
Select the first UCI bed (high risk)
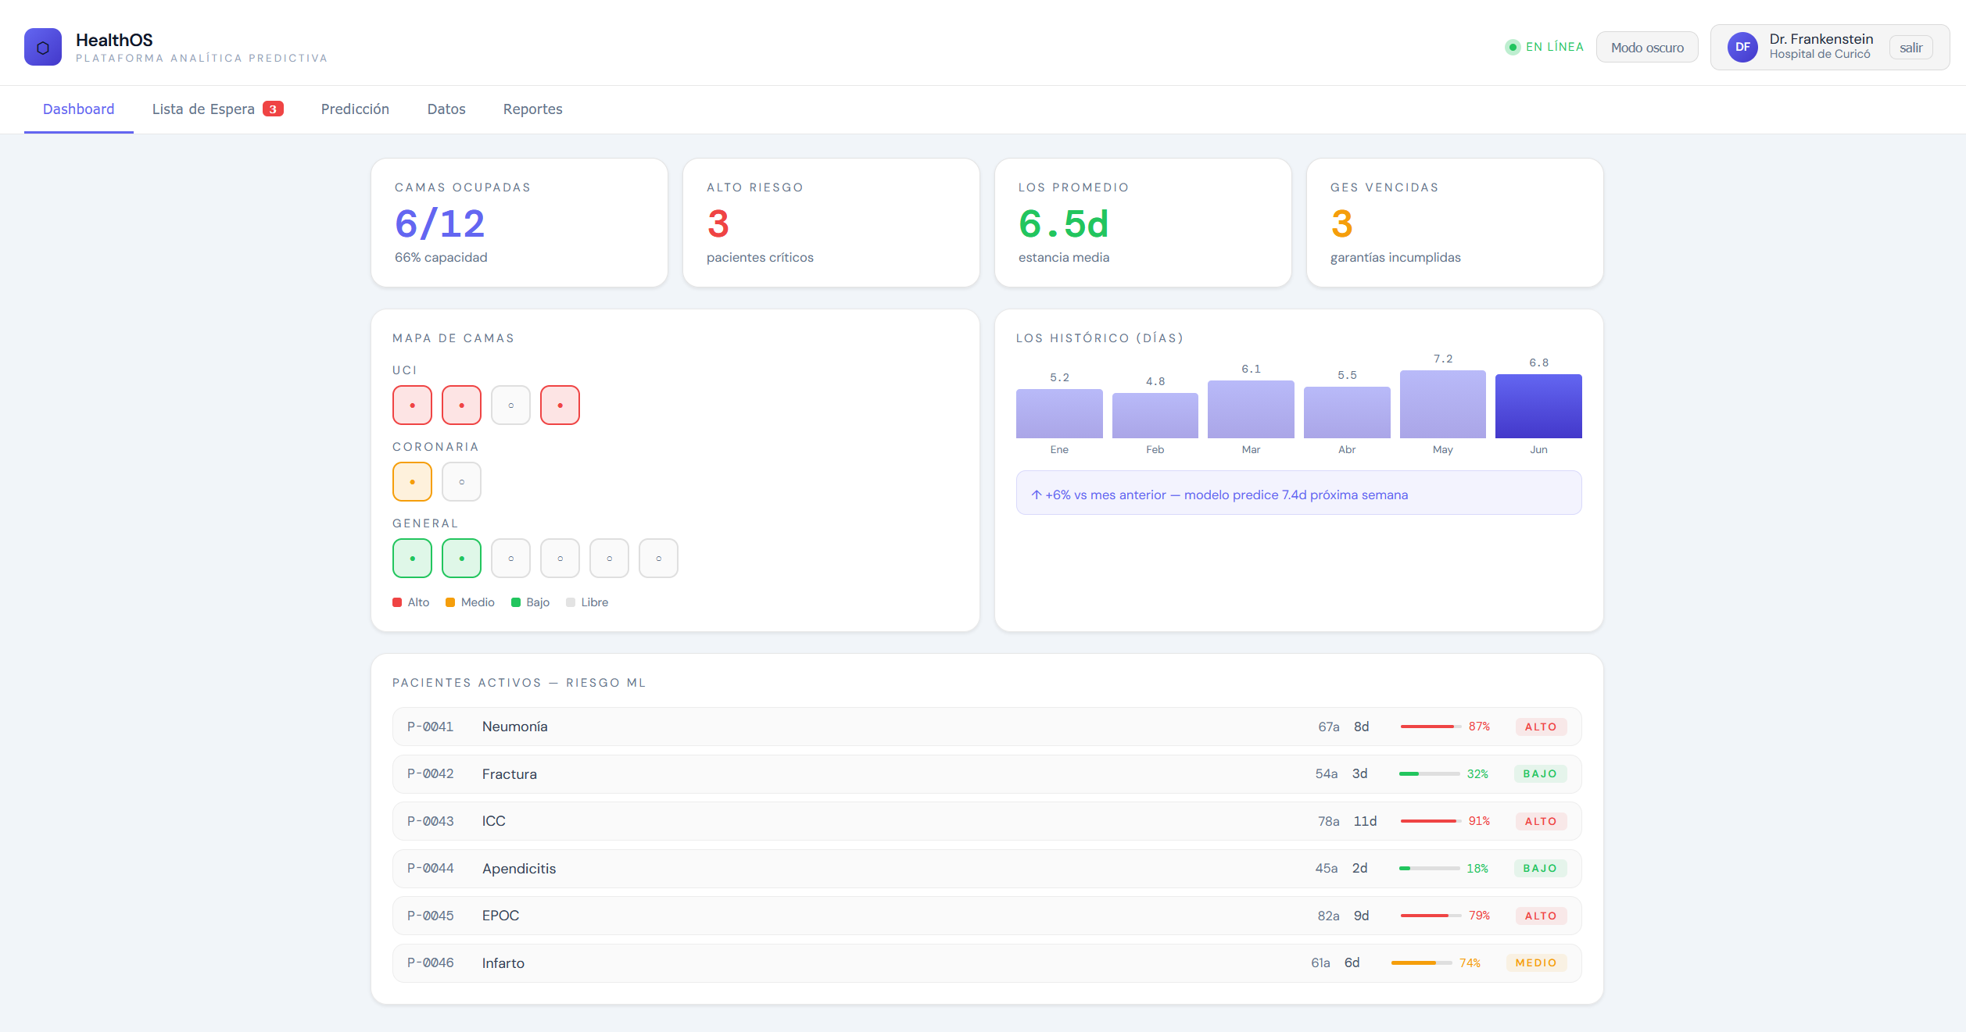(x=412, y=405)
